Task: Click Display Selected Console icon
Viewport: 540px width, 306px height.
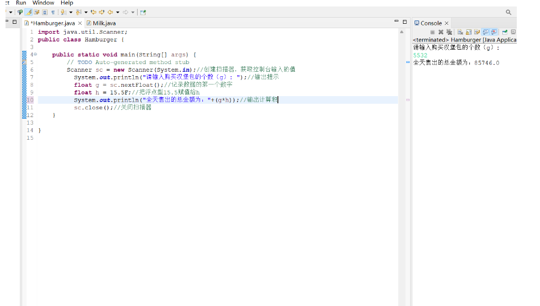Action: click(x=513, y=32)
